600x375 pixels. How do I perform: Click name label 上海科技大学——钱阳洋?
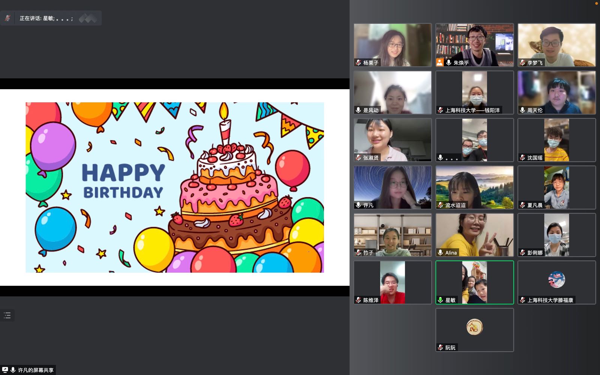click(472, 110)
